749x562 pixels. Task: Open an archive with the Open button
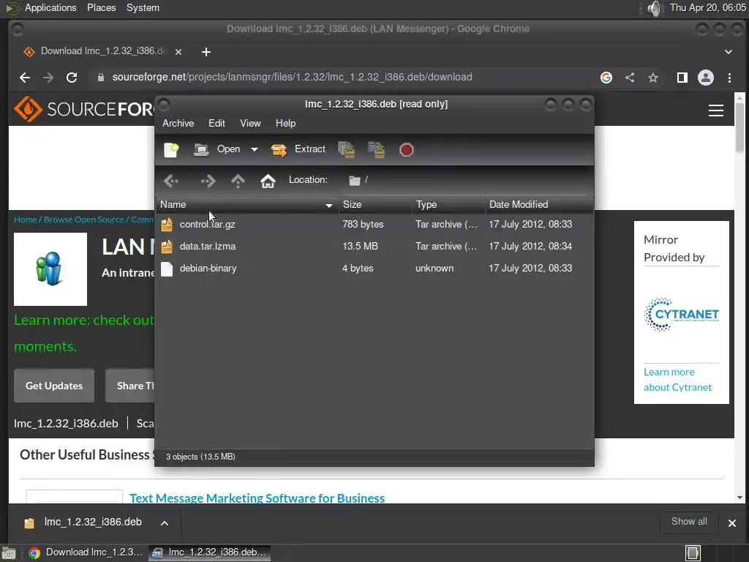tap(217, 149)
